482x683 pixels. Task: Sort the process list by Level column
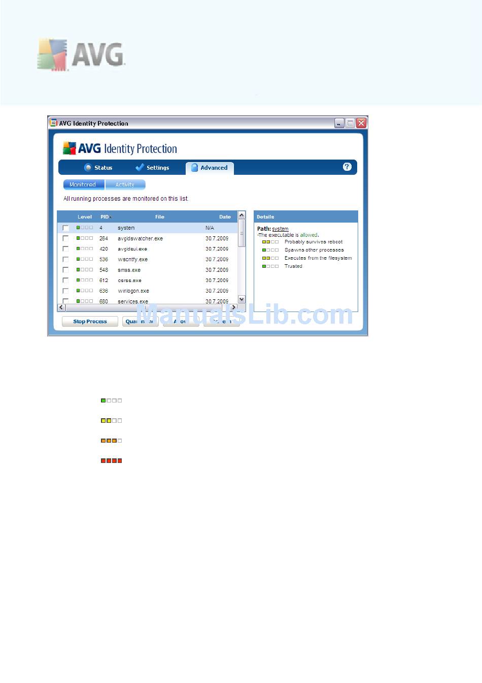[x=85, y=217]
